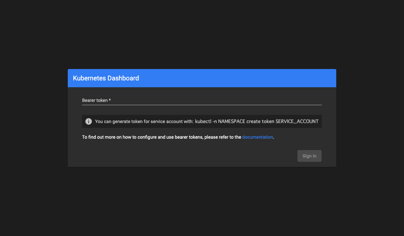The height and width of the screenshot is (236, 404).
Task: Click the "To find out more" sentence
Action: point(178,137)
